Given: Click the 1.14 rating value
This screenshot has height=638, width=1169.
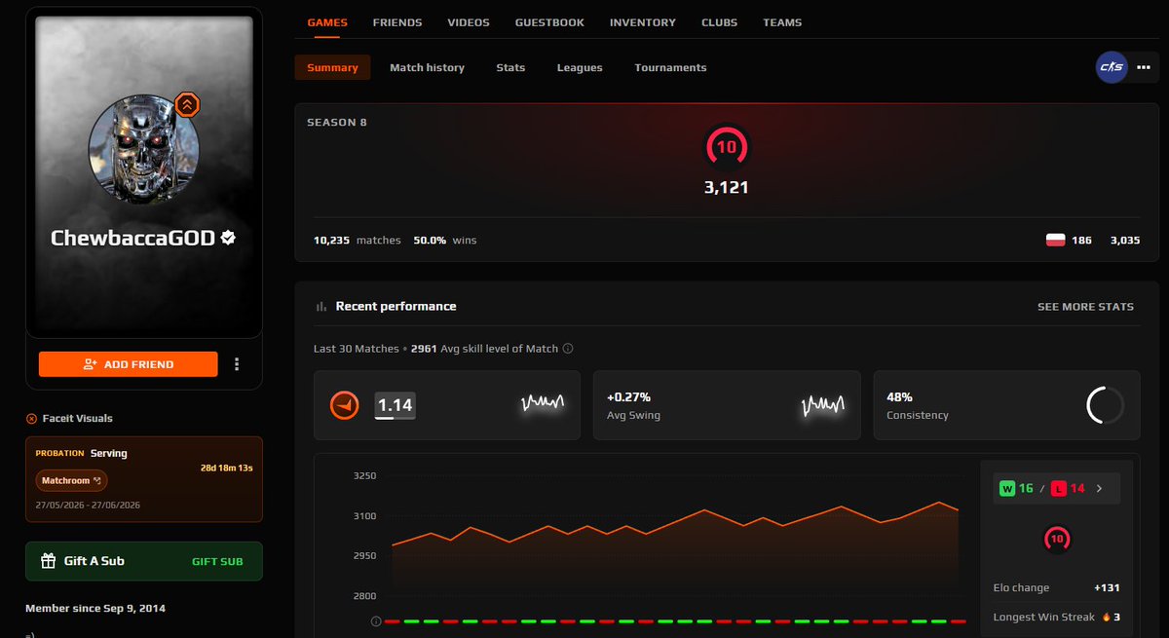Looking at the screenshot, I should (x=396, y=405).
